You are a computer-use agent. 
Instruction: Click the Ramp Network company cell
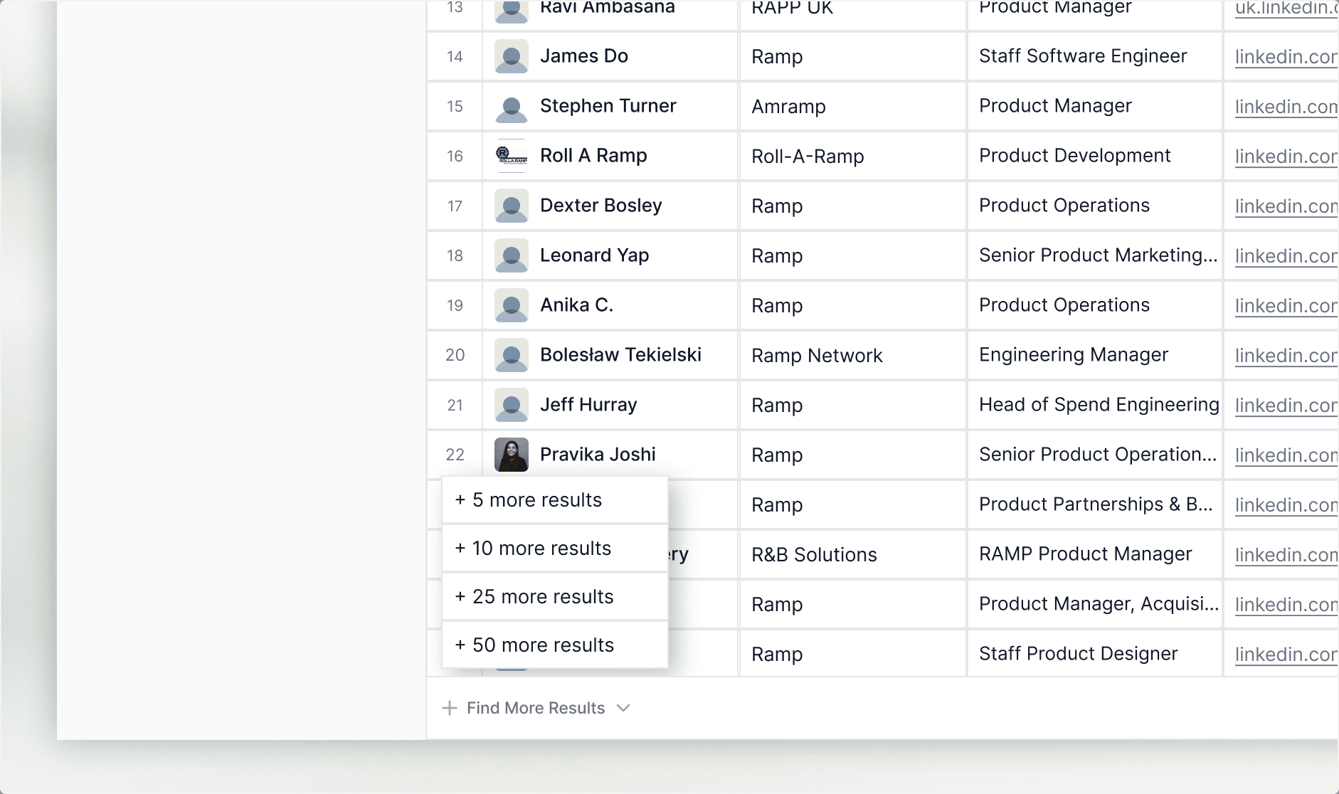[x=853, y=356]
